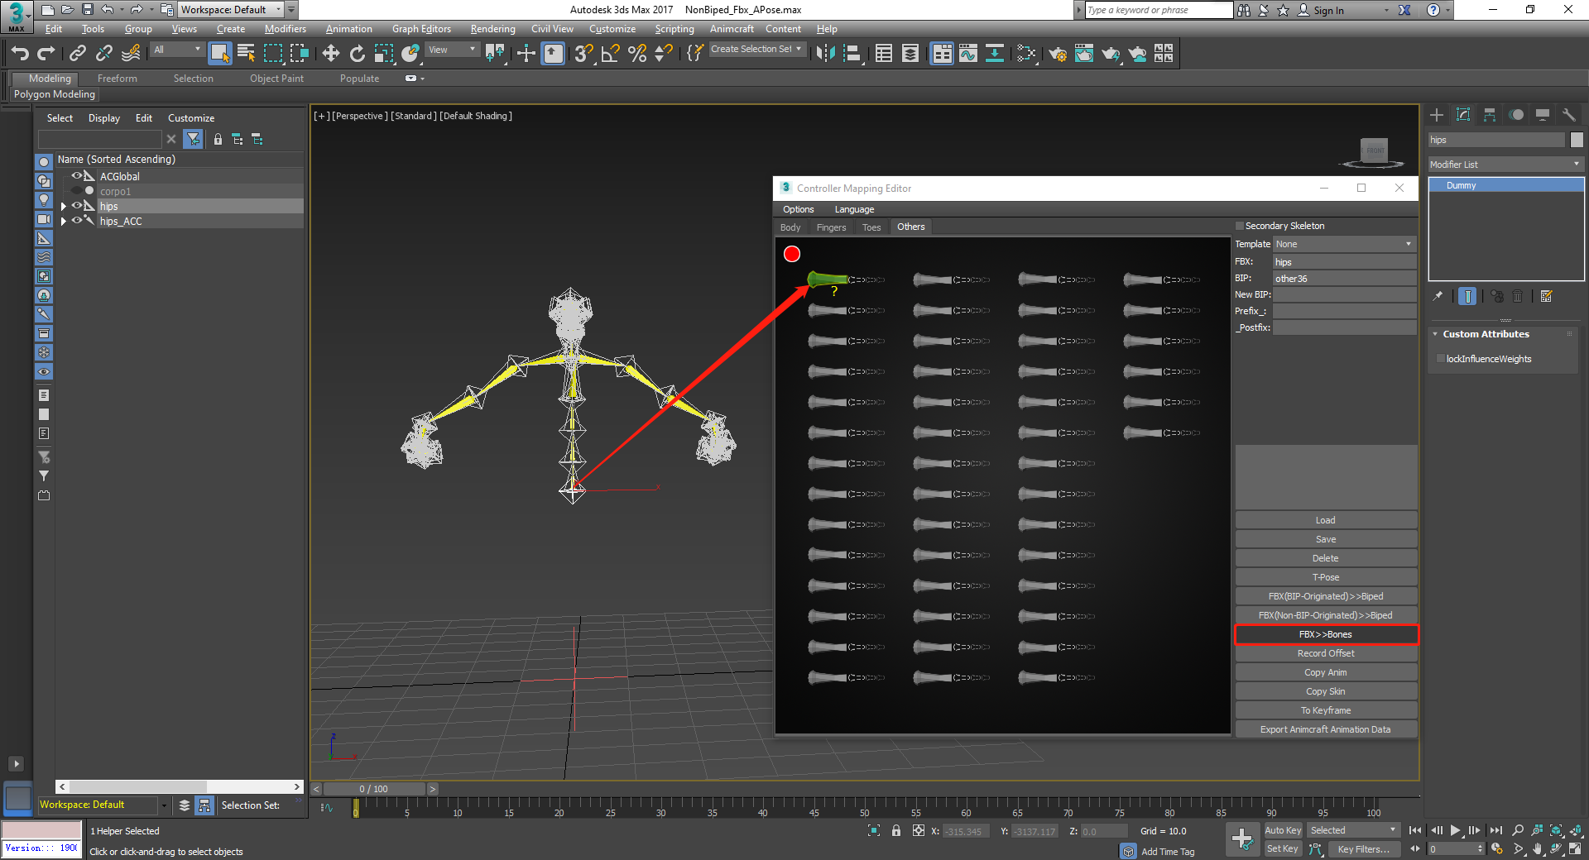Image resolution: width=1589 pixels, height=860 pixels.
Task: Open the Template None dropdown
Action: point(1344,244)
